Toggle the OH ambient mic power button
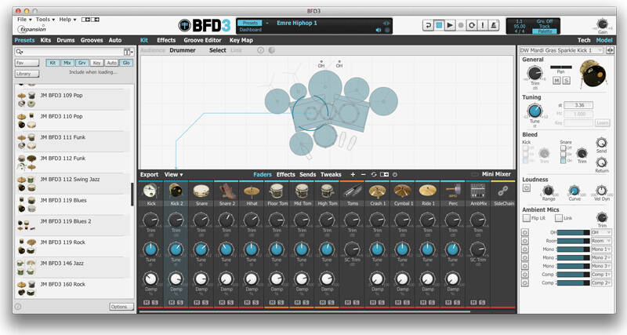627x335 pixels. [525, 232]
